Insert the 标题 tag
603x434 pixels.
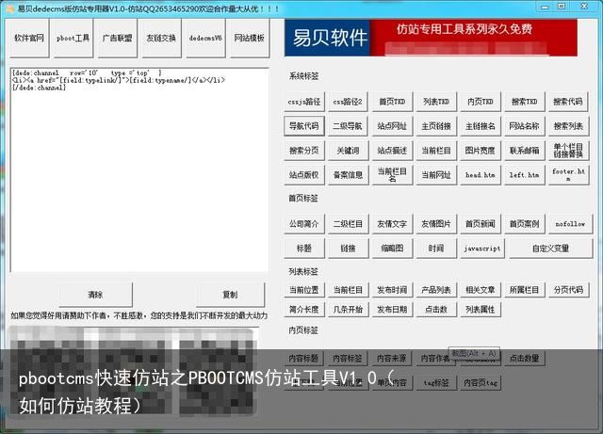pos(304,249)
